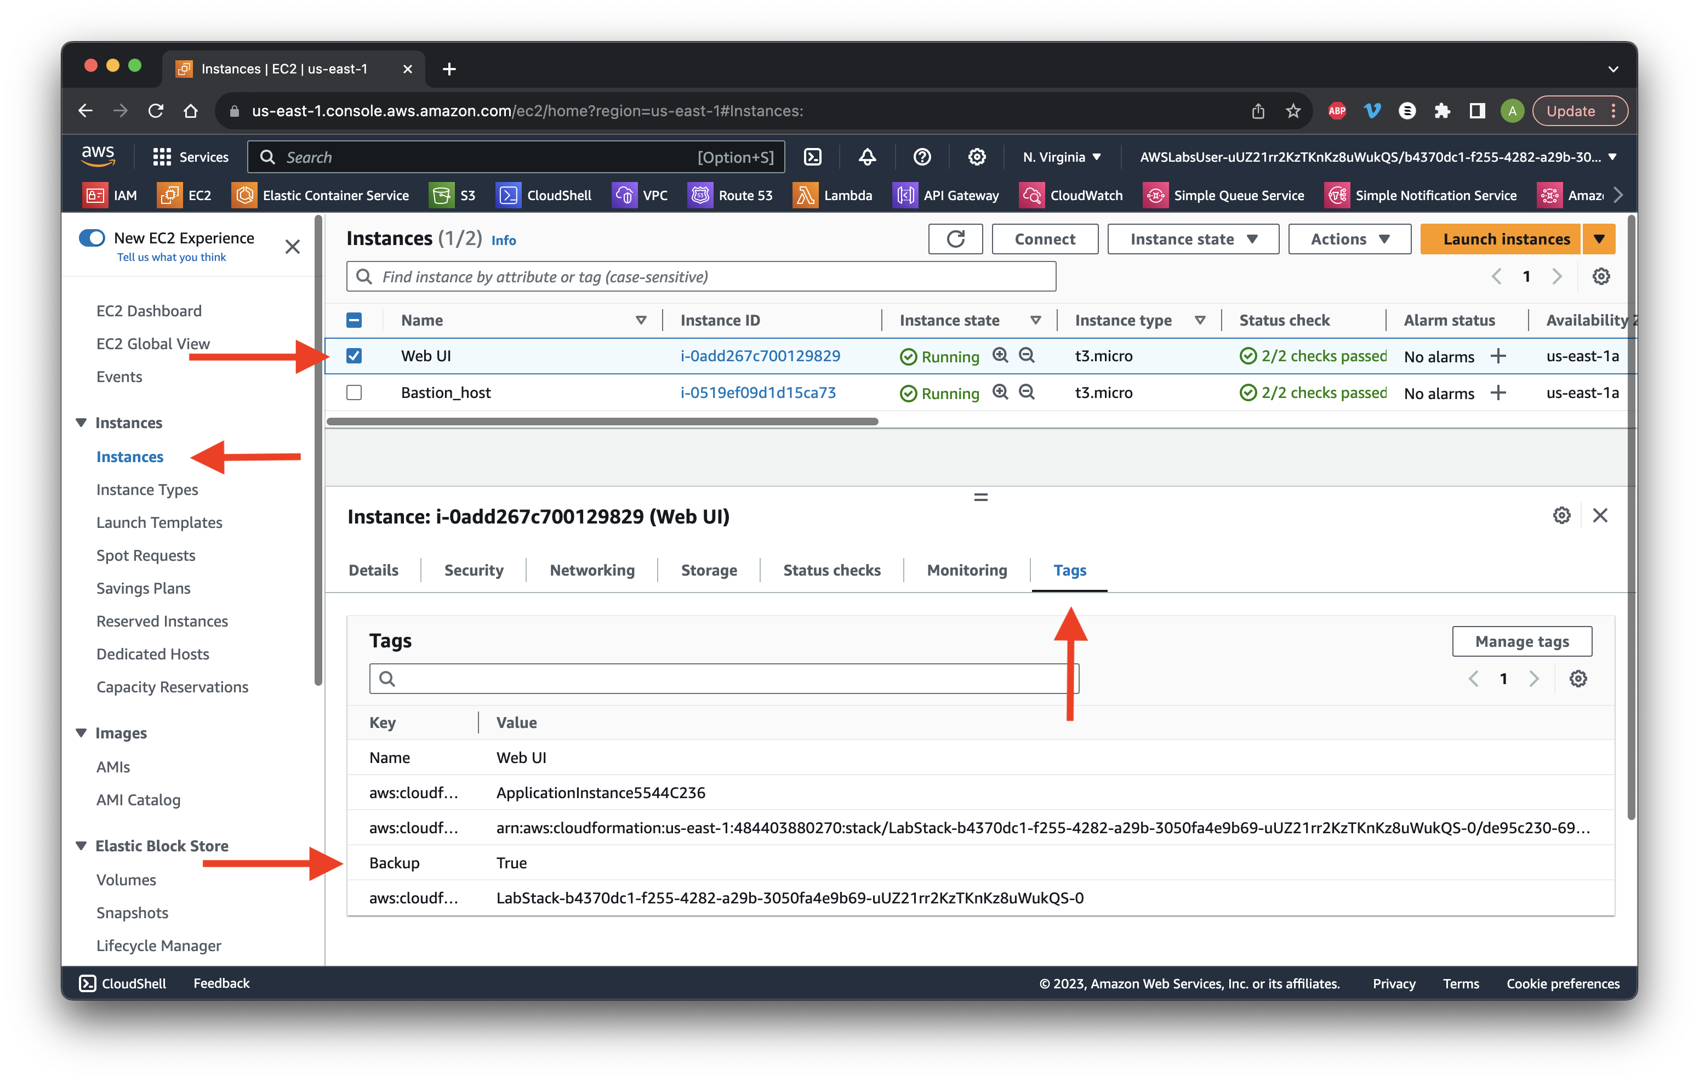Open the notifications bell

tap(867, 157)
